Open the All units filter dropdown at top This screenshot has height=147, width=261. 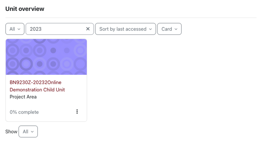[x=15, y=29]
